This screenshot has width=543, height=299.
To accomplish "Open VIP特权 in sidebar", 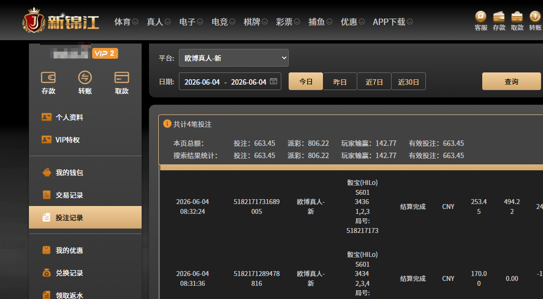I will pos(85,139).
